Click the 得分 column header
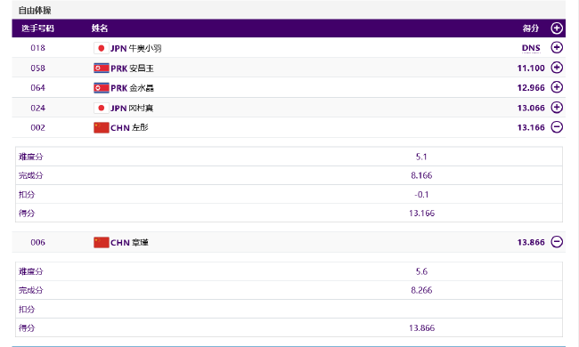 coord(531,28)
